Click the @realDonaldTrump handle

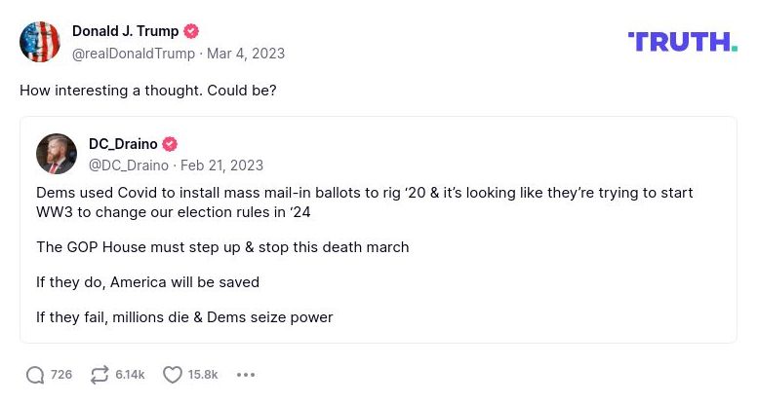(134, 53)
